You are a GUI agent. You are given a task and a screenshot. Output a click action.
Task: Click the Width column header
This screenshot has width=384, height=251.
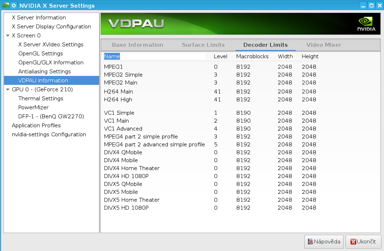click(x=285, y=56)
